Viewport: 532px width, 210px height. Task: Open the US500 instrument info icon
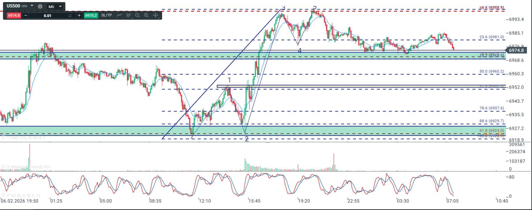(x=40, y=6)
